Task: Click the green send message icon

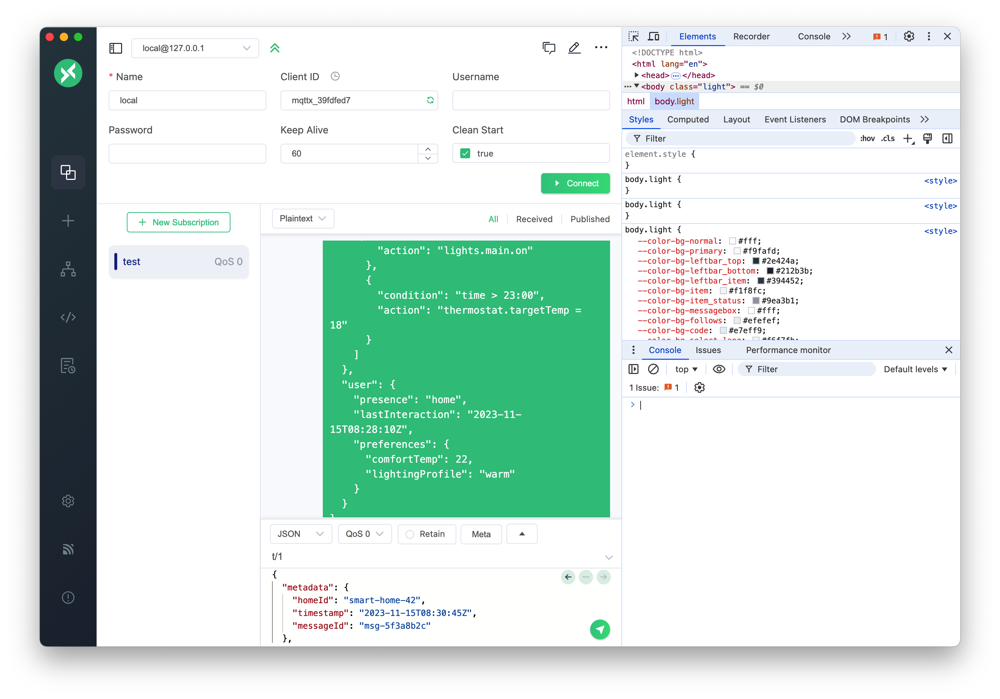Action: tap(600, 629)
